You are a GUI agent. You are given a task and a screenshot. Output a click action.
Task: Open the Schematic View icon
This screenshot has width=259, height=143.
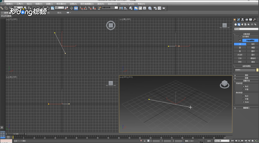[145, 8]
